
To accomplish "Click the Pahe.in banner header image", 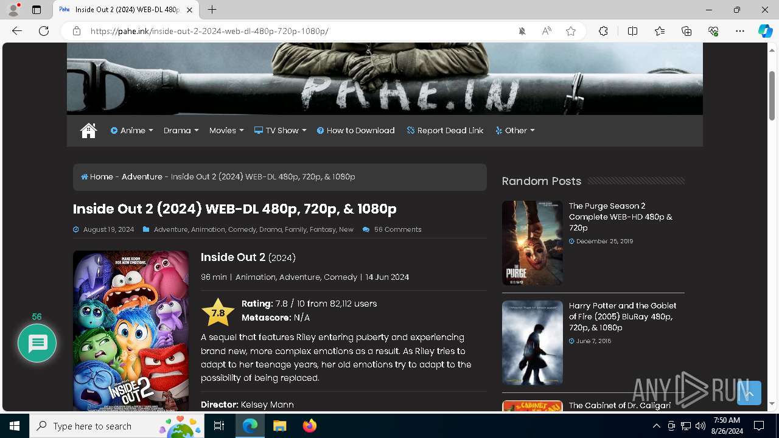I will point(385,78).
